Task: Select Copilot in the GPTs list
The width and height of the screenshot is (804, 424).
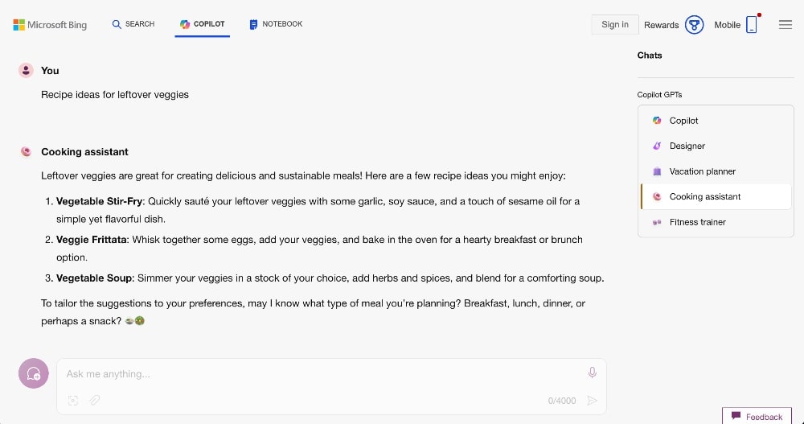Action: click(683, 121)
